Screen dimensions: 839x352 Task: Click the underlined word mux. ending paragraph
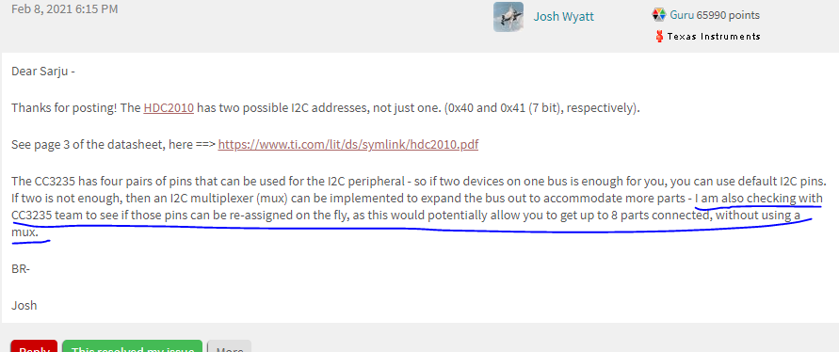[x=25, y=233]
